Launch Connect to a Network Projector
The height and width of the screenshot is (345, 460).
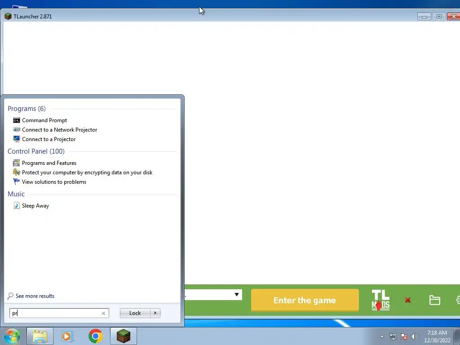55,130
